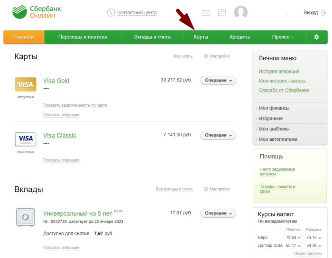Open the Контактный центр link
This screenshot has width=332, height=258.
click(x=137, y=13)
